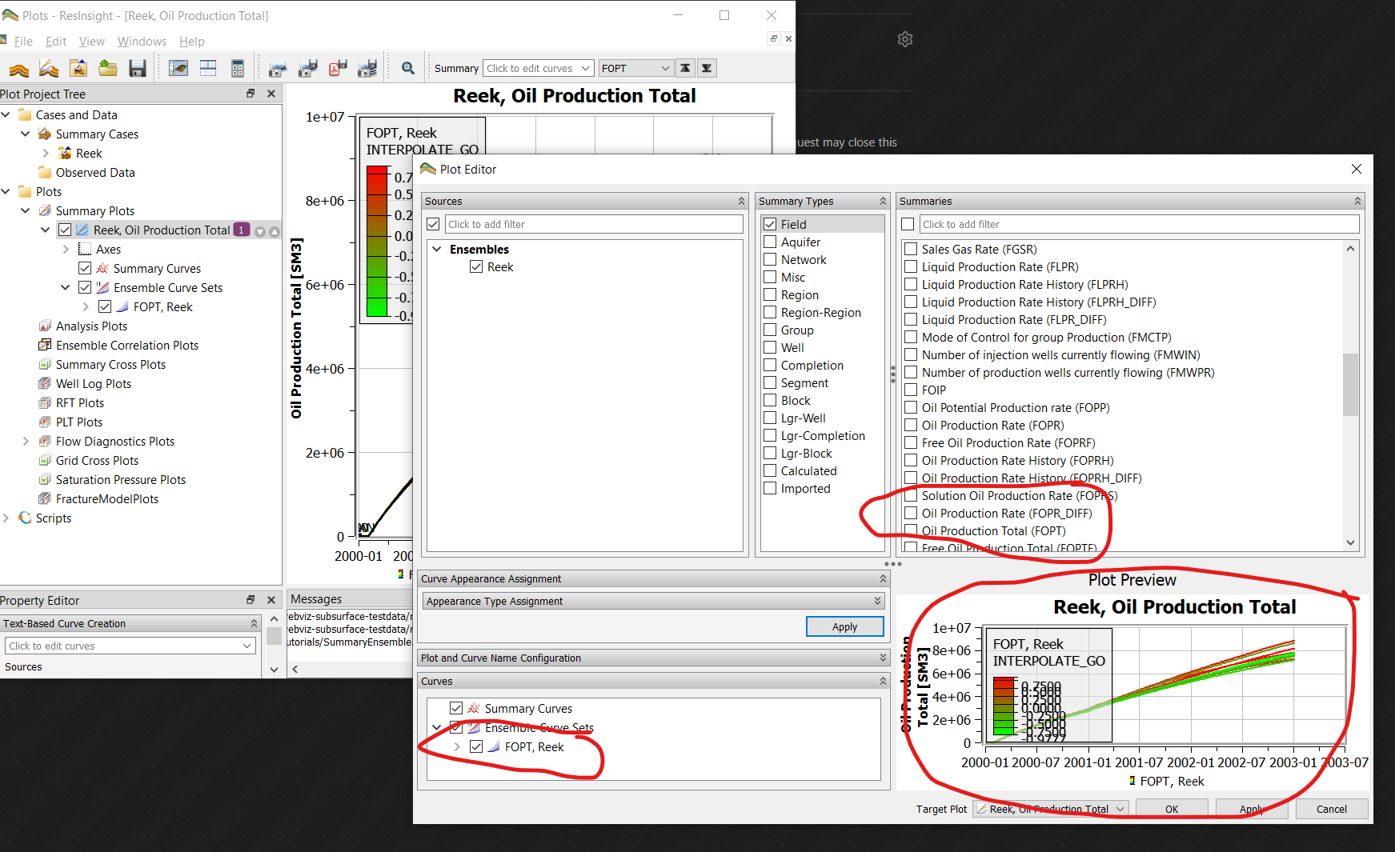Click the Apply button in Curve Appearance Assignment
The image size is (1395, 852).
pyautogui.click(x=844, y=626)
